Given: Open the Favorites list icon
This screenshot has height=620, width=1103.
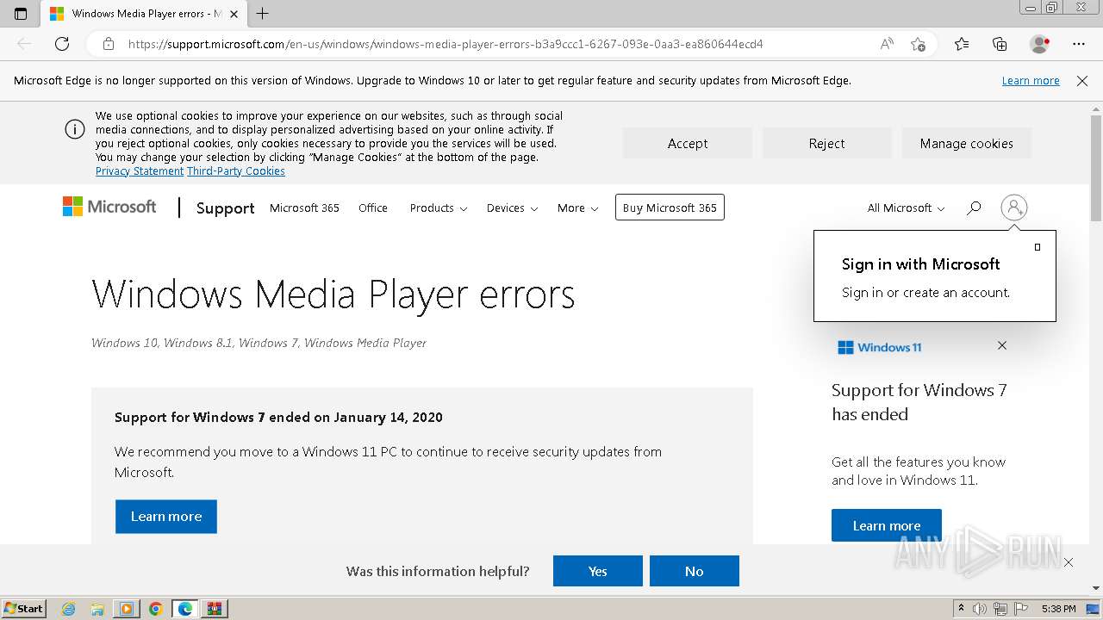Looking at the screenshot, I should click(x=962, y=44).
